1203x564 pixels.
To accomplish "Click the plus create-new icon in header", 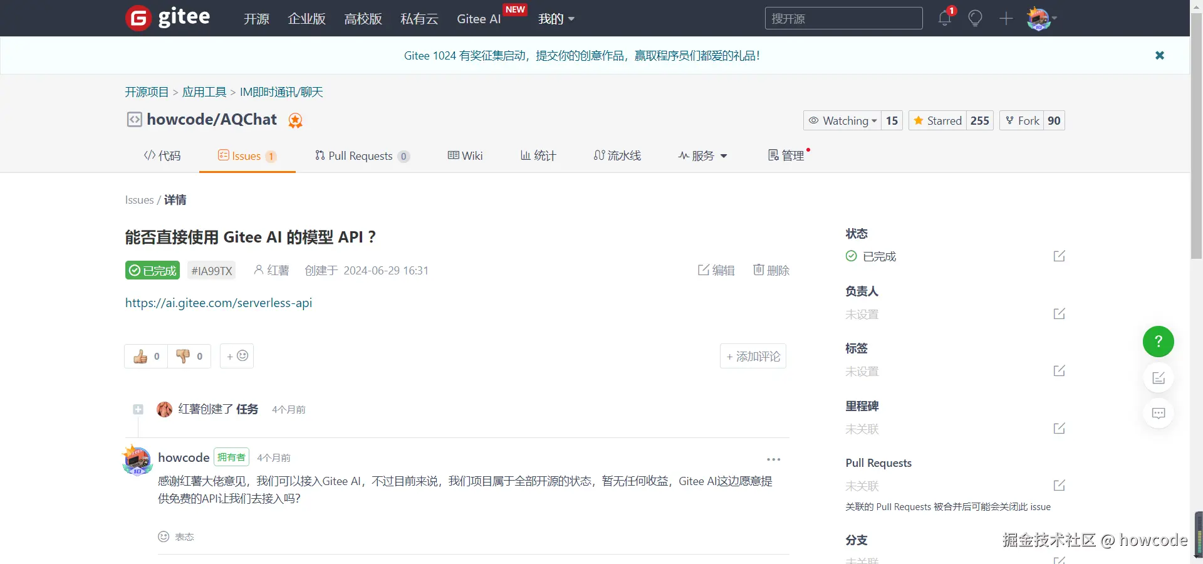I will tap(1006, 18).
